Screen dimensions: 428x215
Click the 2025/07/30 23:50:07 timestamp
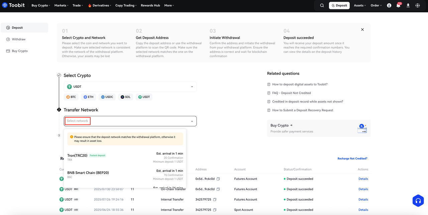[109, 189]
